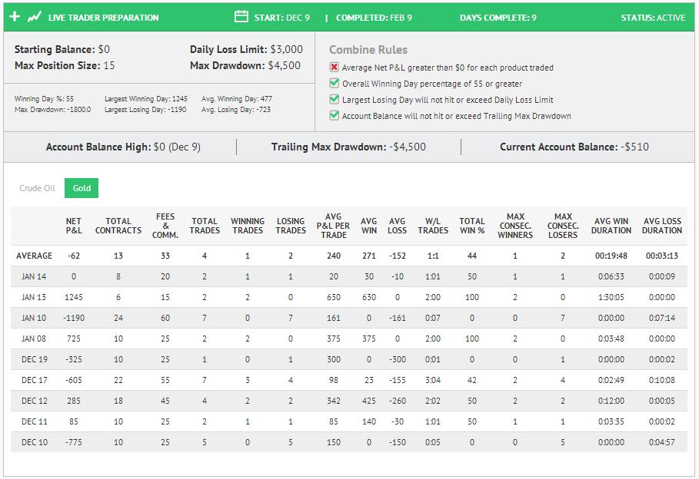
Task: Click AVG WIN DURATION column header
Action: pyautogui.click(x=611, y=226)
